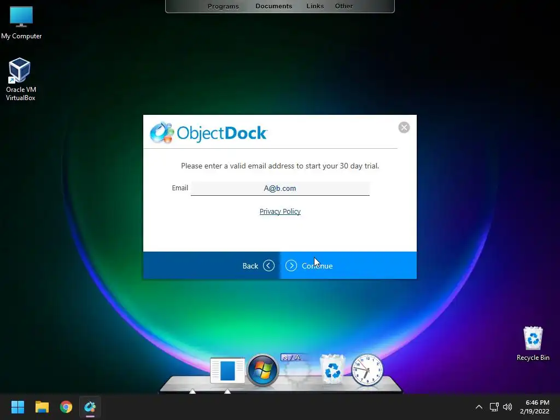This screenshot has height=420, width=560.
Task: Open the Recycle Bin icon in dock
Action: point(332,369)
